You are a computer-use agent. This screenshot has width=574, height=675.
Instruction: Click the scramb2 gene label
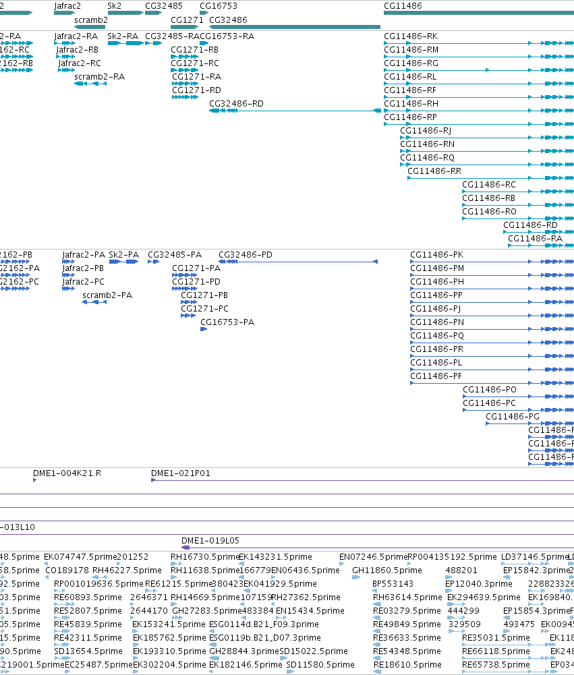click(91, 20)
